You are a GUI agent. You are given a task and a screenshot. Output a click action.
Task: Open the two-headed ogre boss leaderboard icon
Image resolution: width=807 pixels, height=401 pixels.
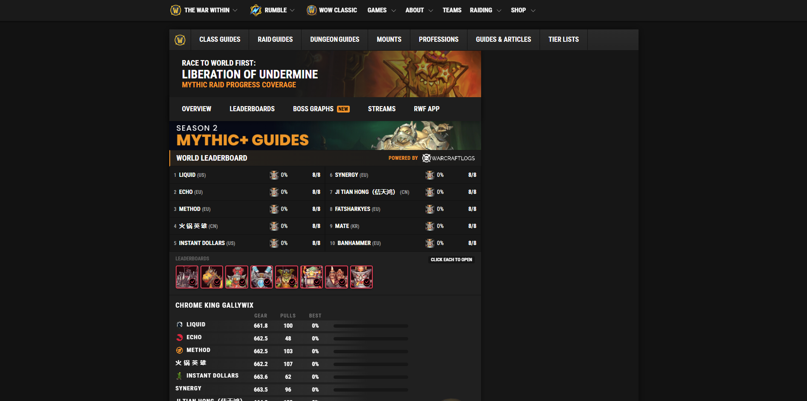click(x=337, y=277)
